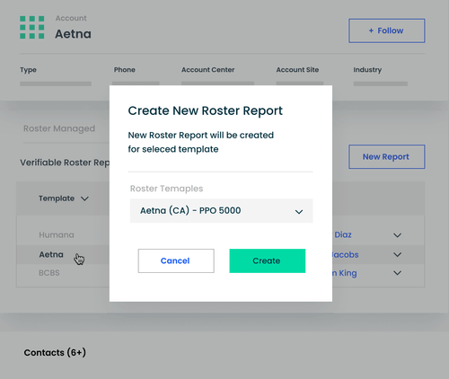The width and height of the screenshot is (449, 379).
Task: Switch to the Roster Managed tab
Action: (x=59, y=128)
